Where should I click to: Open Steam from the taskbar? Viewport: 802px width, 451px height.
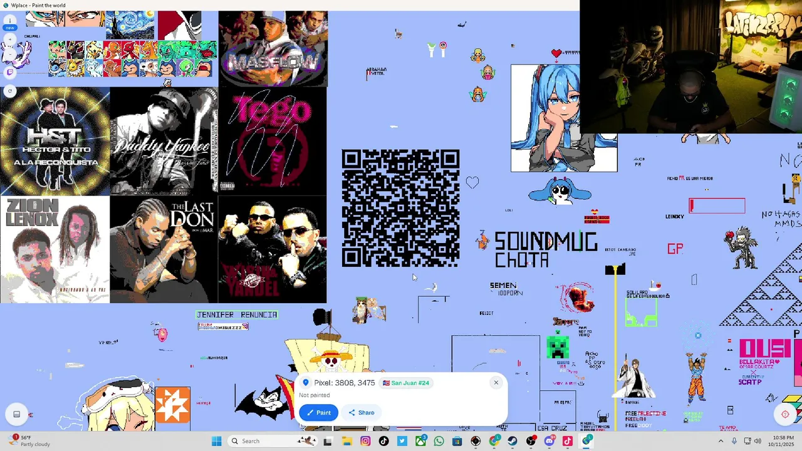tap(513, 441)
